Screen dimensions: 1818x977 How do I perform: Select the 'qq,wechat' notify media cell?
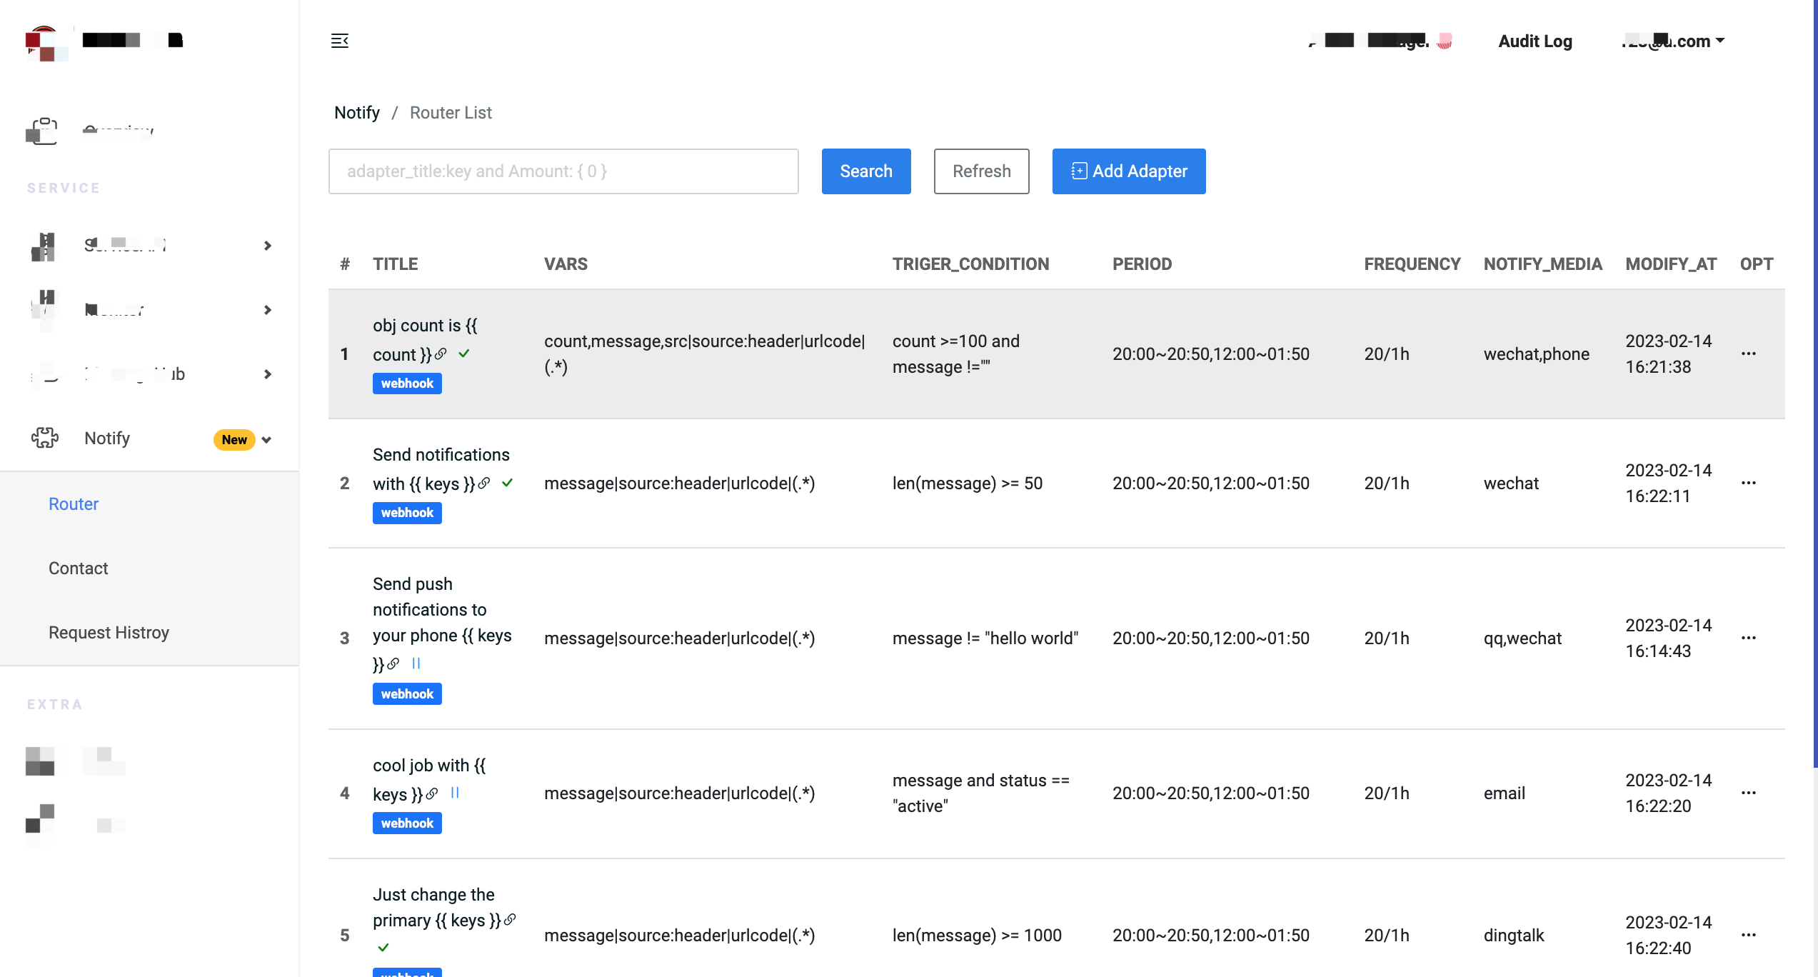point(1522,638)
